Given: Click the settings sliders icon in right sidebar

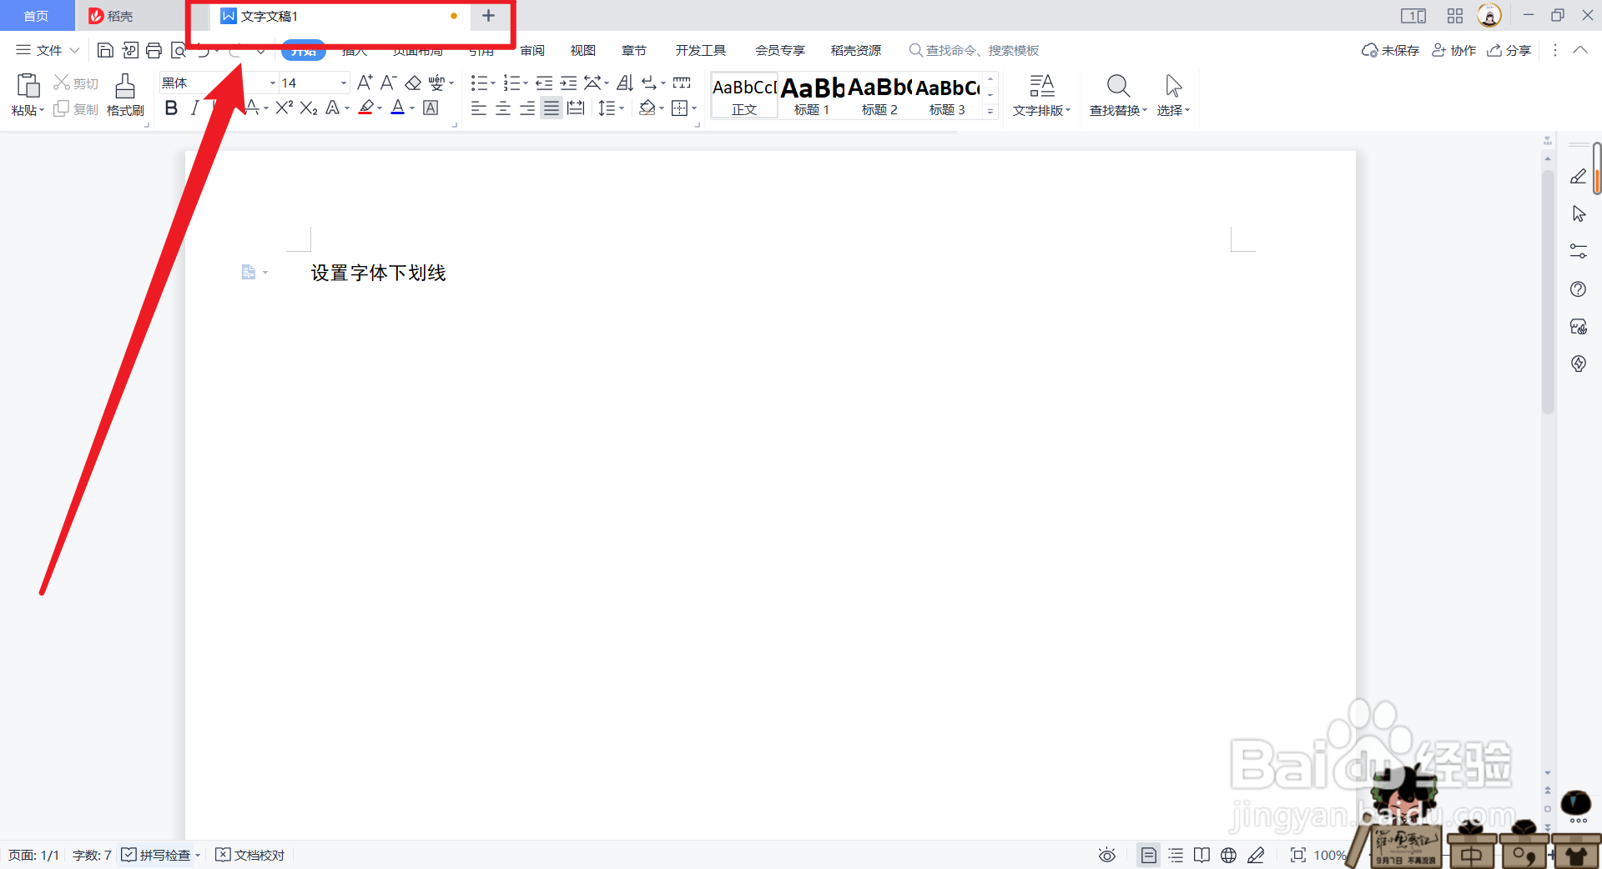Looking at the screenshot, I should (x=1579, y=251).
